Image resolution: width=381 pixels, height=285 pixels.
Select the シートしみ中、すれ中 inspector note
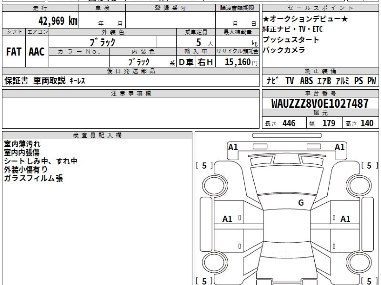coord(41,161)
